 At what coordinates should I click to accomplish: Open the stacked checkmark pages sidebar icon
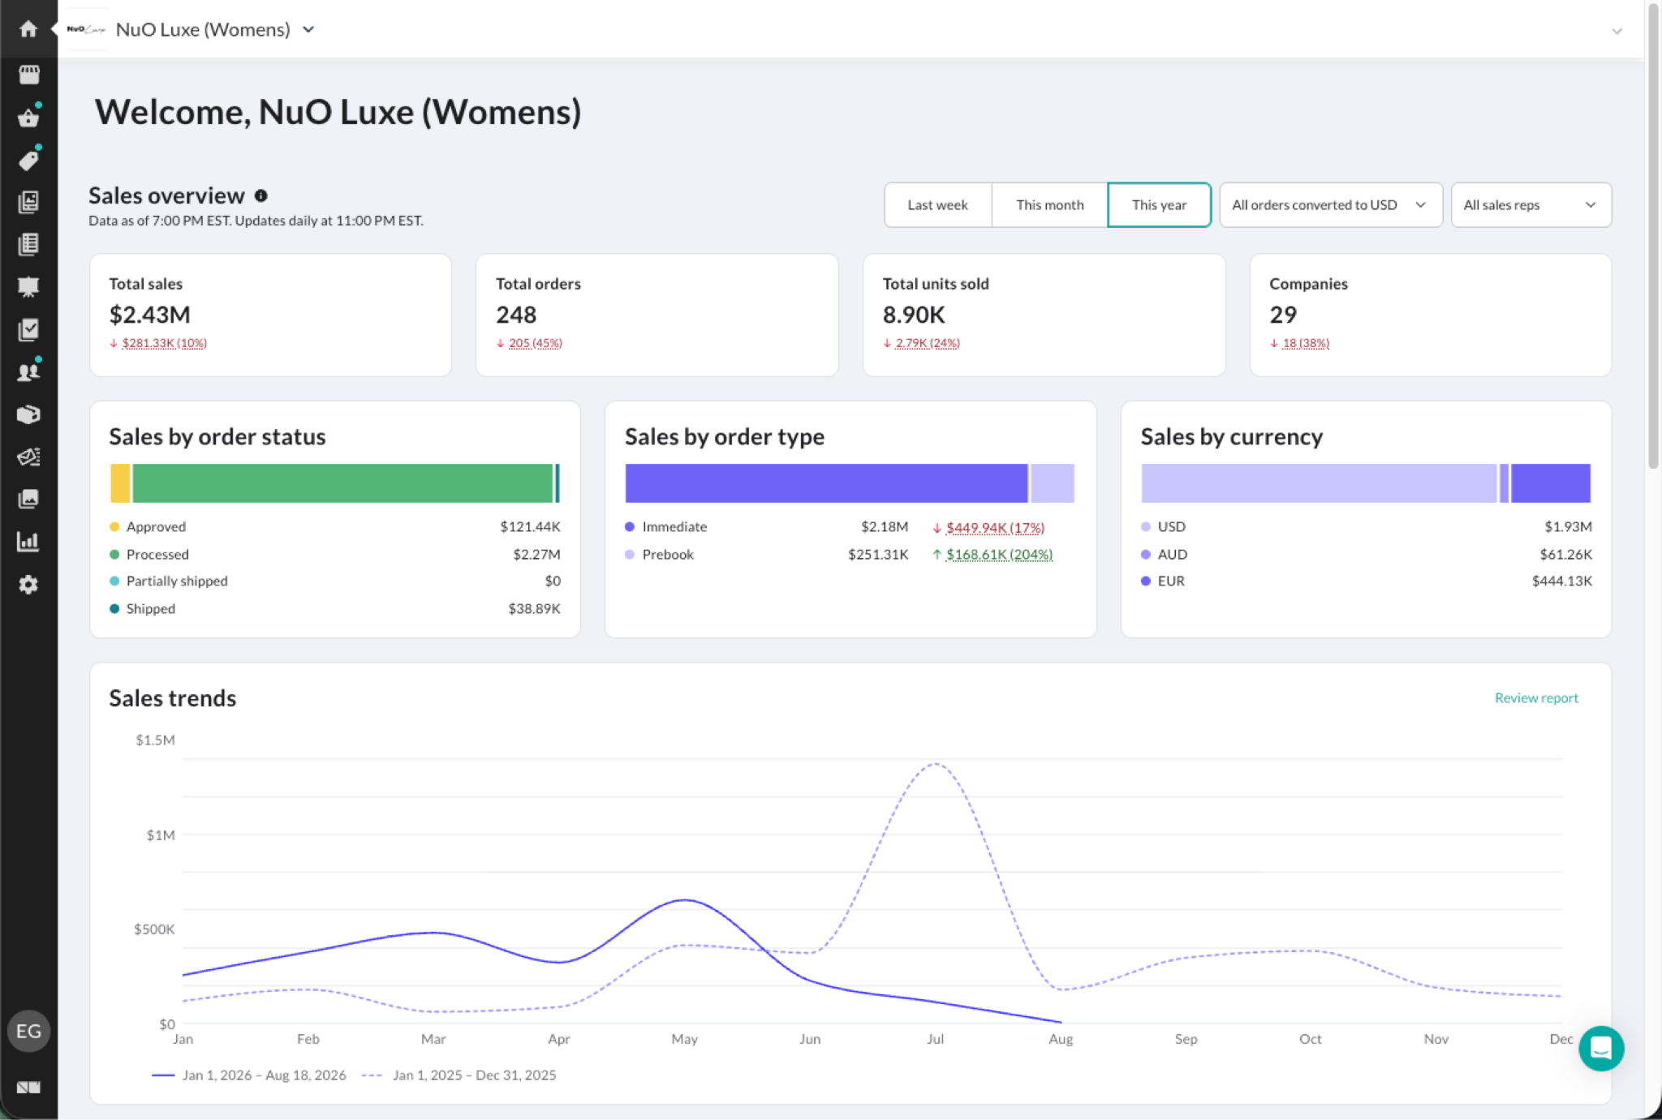pyautogui.click(x=28, y=329)
